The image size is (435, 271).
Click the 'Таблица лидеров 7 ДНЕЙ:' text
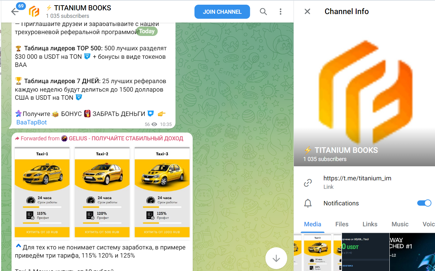pyautogui.click(x=62, y=81)
